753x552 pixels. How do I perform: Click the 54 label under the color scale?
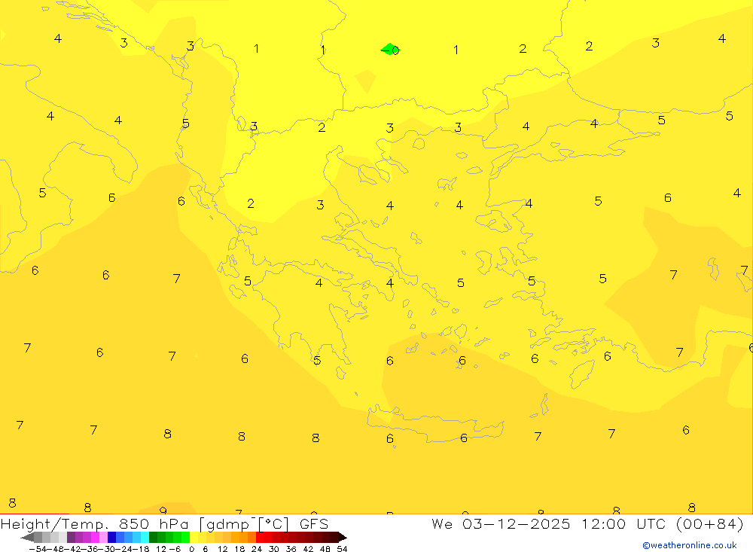coord(342,549)
